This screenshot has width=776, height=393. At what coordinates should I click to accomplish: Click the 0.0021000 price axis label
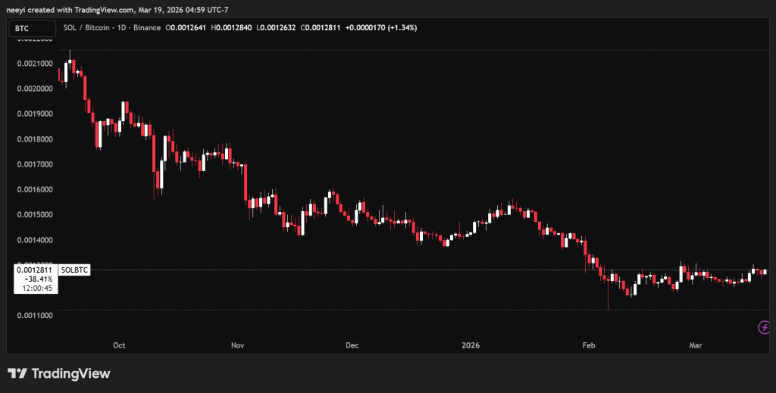[34, 63]
